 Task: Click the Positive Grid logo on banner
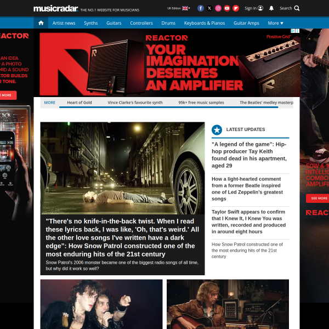279,37
